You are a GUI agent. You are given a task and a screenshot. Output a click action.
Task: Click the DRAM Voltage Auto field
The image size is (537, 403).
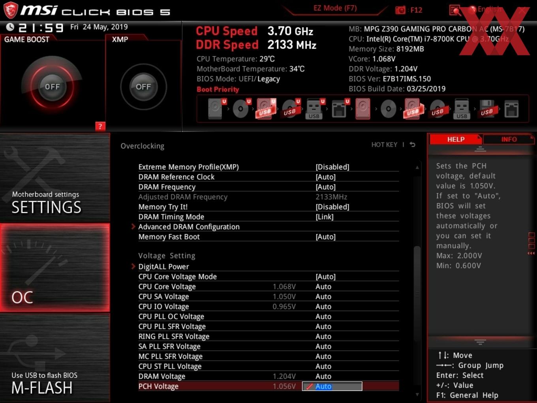[x=323, y=376]
